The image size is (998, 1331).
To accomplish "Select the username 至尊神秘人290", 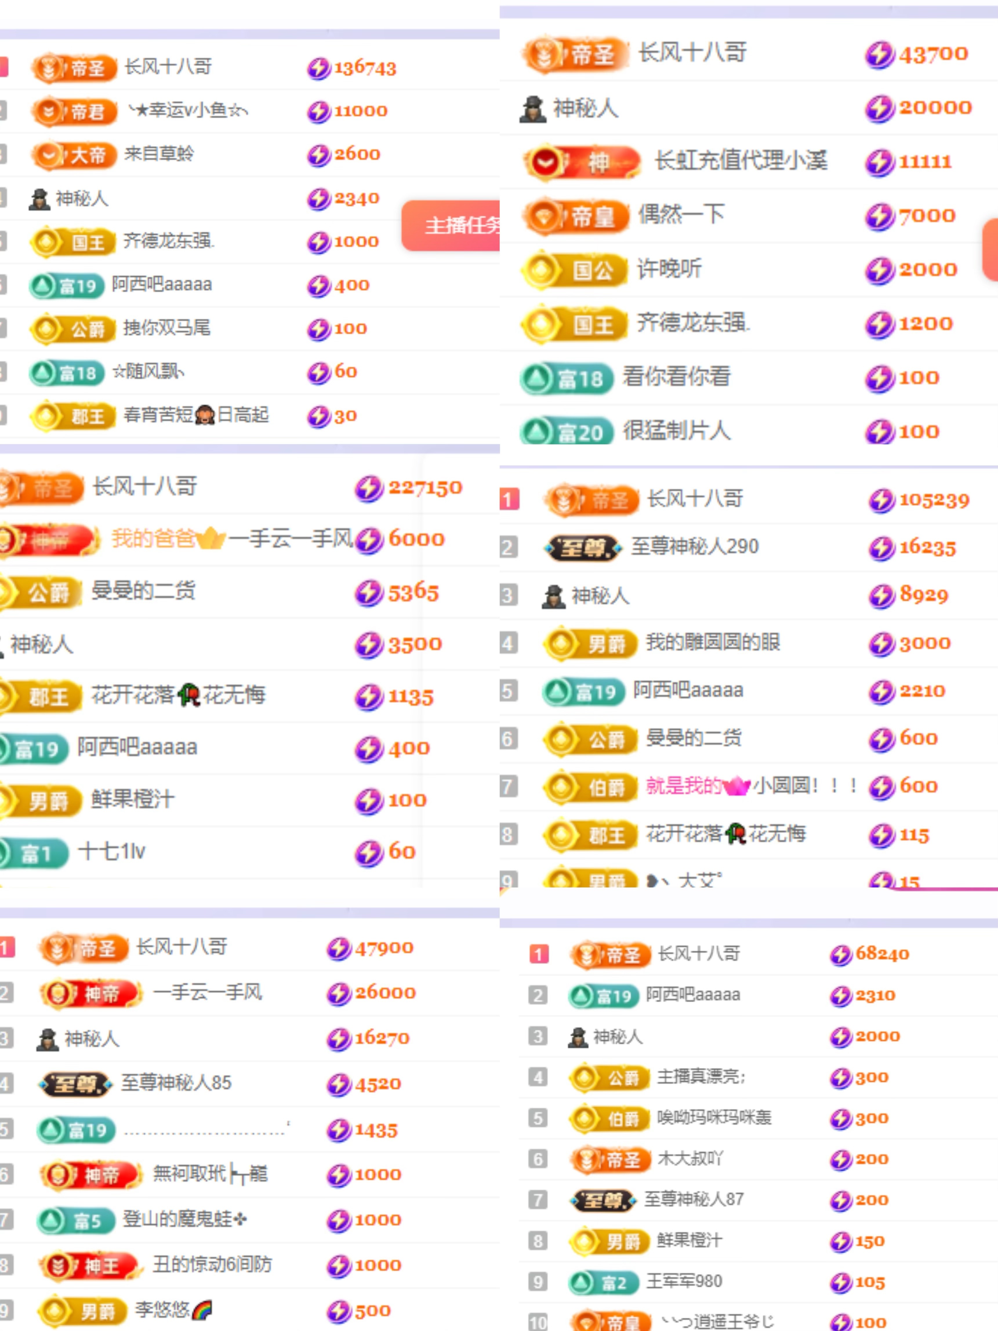I will click(695, 547).
